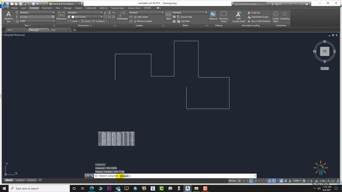
Task: Open the AutoCAD application menu logo
Action: [5, 5]
